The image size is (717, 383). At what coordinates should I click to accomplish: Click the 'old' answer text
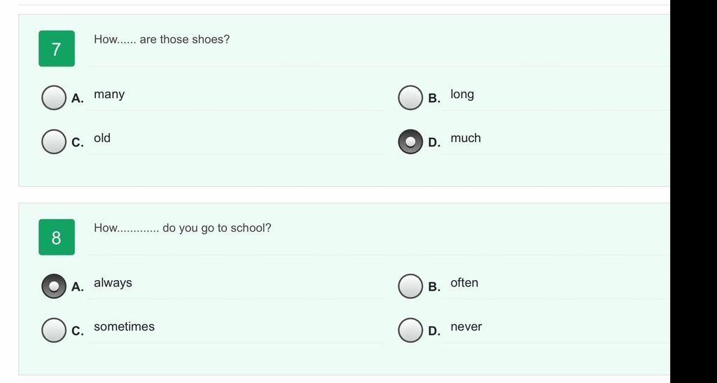pos(102,137)
